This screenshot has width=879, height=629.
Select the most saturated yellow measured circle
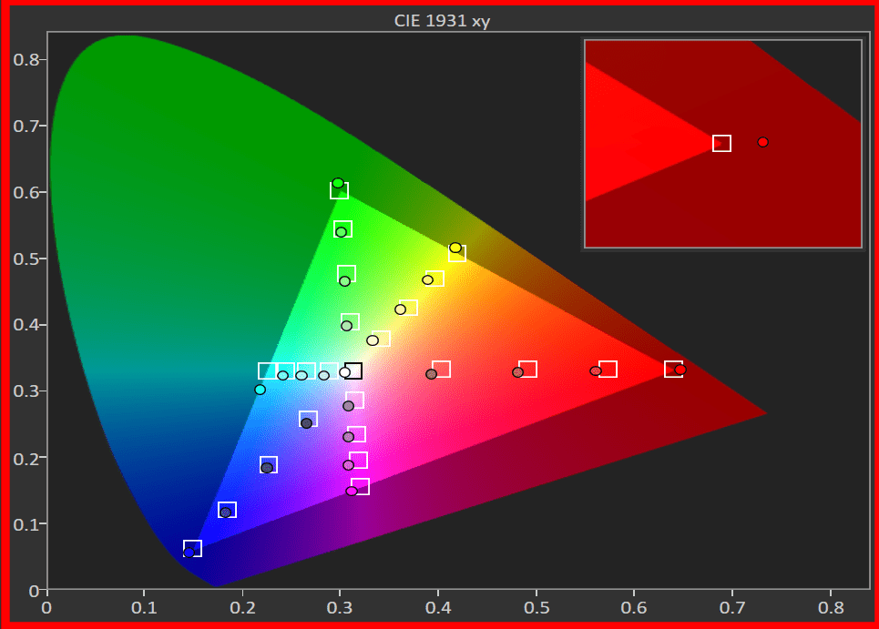pyautogui.click(x=455, y=248)
